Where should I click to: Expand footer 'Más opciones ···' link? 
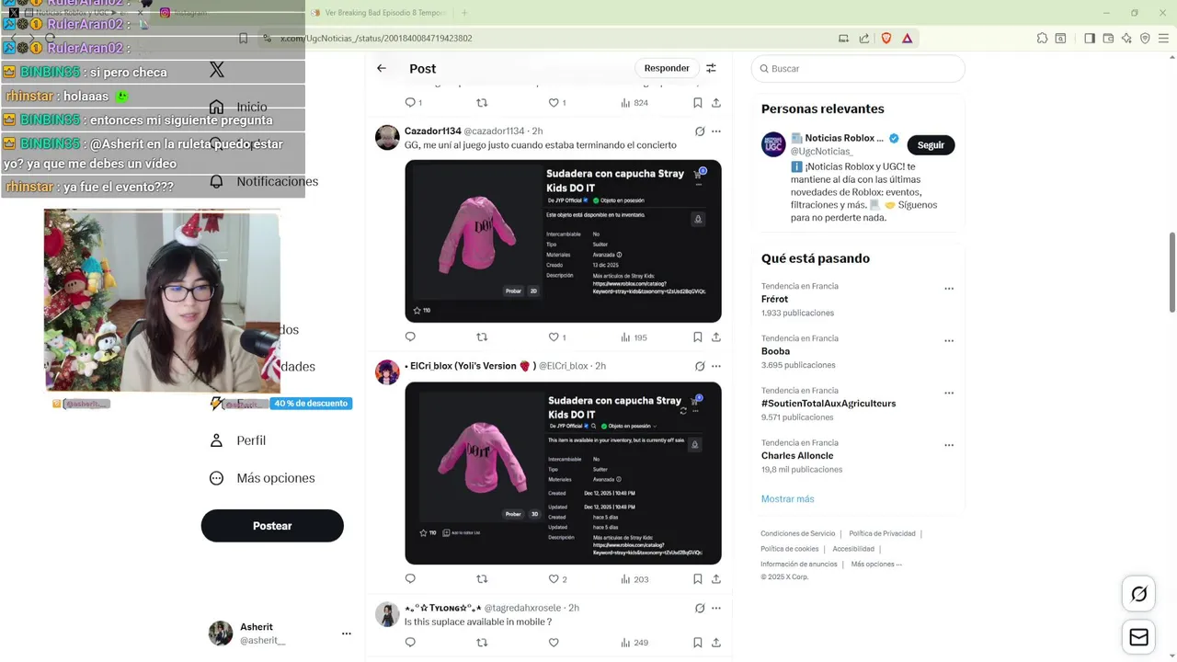point(876,564)
